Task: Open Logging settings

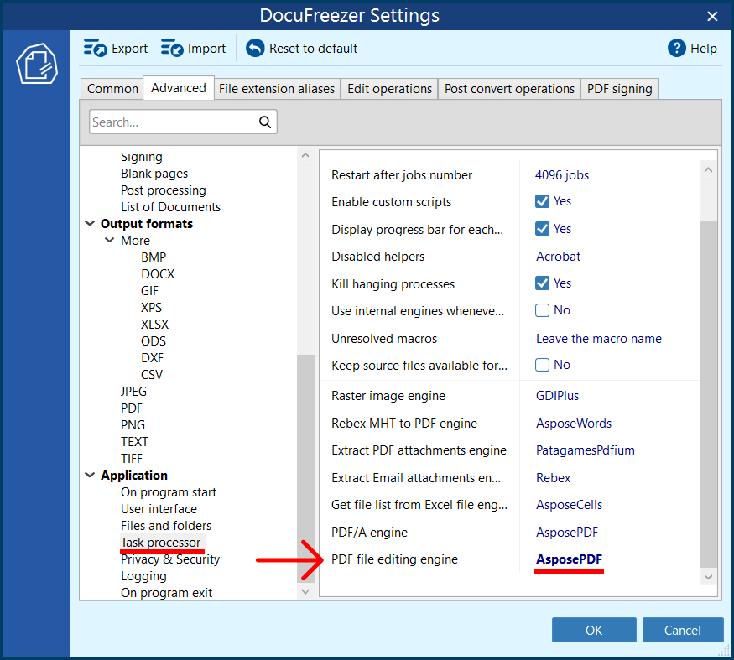Action: pos(143,576)
